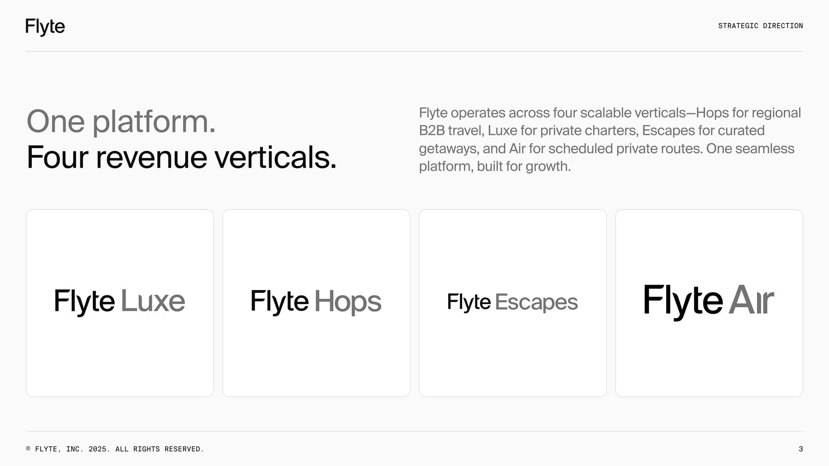Select the "One platform." gray heading
Image resolution: width=829 pixels, height=466 pixels.
pyautogui.click(x=121, y=122)
